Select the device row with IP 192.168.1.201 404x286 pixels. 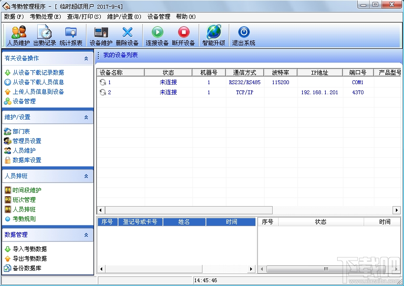tap(319, 92)
